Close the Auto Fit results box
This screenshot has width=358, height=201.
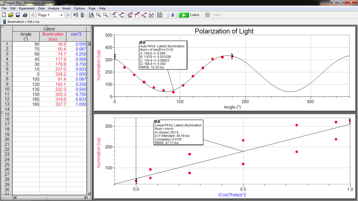[x=140, y=42]
